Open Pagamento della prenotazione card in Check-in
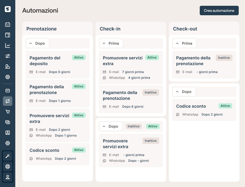This screenshot has height=187, width=245. click(131, 99)
